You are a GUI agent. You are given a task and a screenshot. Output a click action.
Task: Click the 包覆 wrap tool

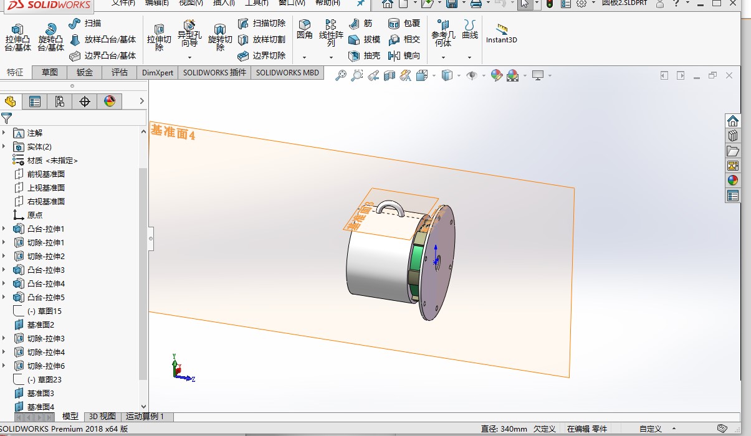404,23
